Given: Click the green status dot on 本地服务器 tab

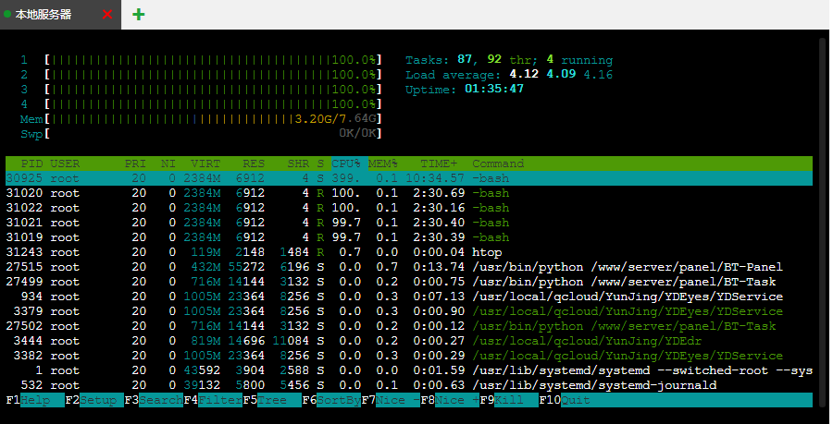Looking at the screenshot, I should pos(7,14).
